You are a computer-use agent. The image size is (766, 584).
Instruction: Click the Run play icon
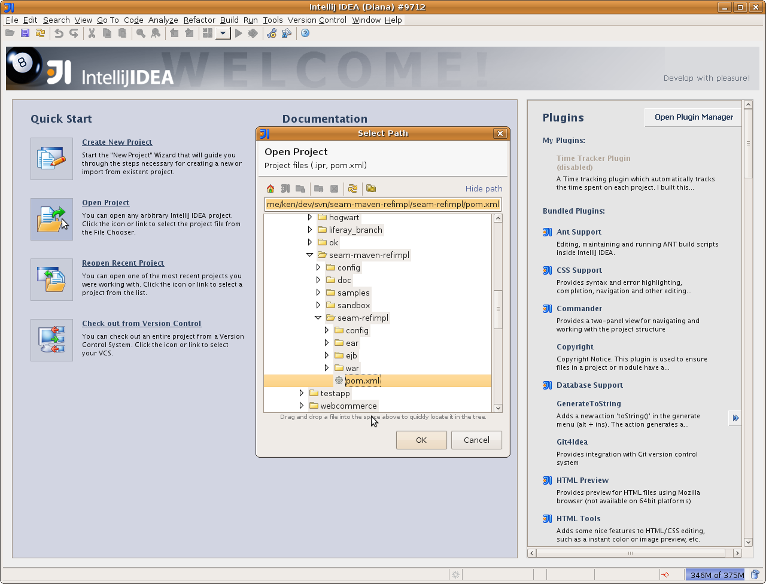point(238,34)
